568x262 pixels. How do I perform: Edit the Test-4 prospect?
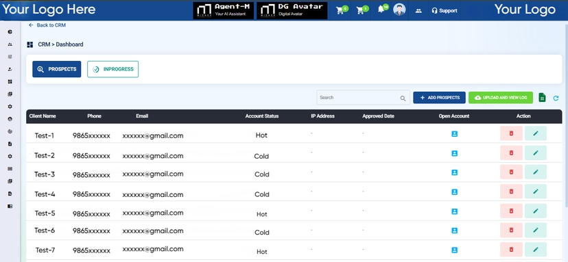point(536,192)
